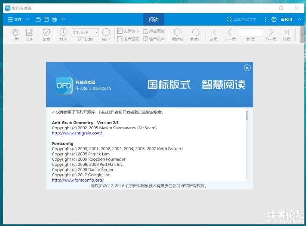
Task: Click the 'Copyright (c) 2005 Patrick Lam' line
Action: [x=80, y=154]
